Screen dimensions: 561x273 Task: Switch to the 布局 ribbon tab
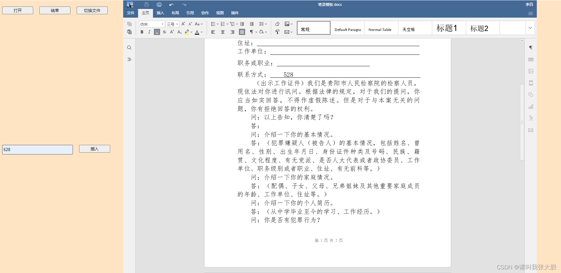pyautogui.click(x=175, y=13)
